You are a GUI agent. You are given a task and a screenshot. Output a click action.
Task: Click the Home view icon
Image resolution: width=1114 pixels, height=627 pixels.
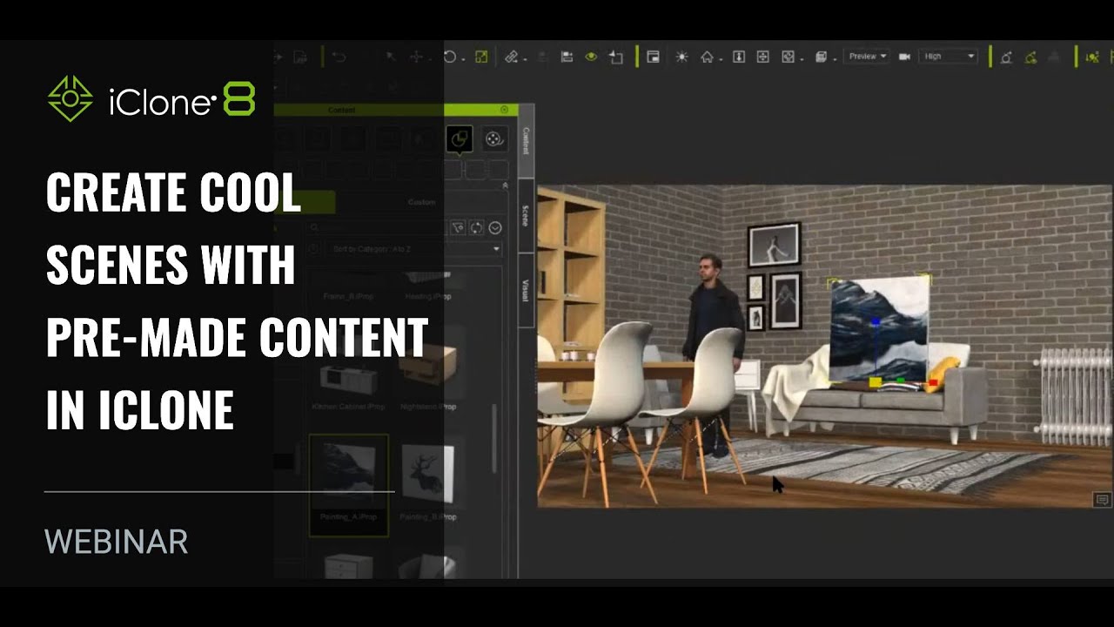707,57
